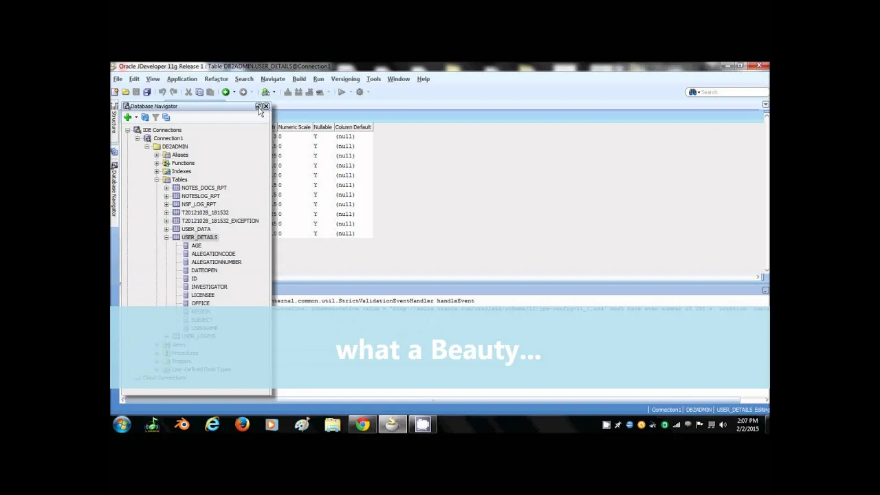Click the green Back navigation icon
Image resolution: width=880 pixels, height=495 pixels.
[225, 92]
